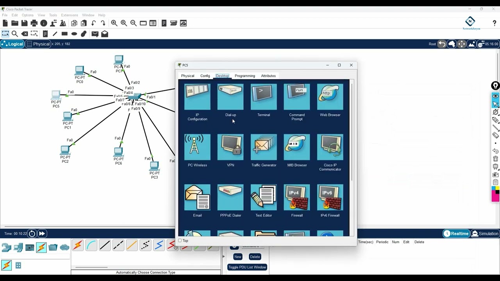The width and height of the screenshot is (500, 281).
Task: Click the Zoom Out toolbar icon
Action: pyautogui.click(x=134, y=23)
